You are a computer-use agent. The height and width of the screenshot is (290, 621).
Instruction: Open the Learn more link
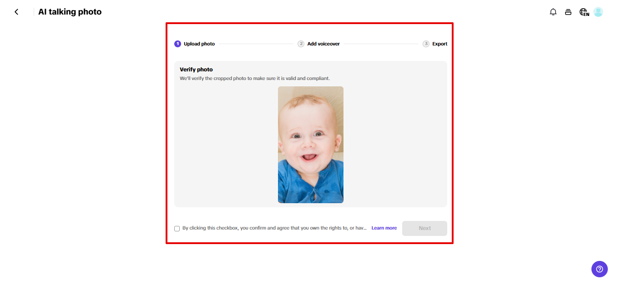tap(384, 228)
